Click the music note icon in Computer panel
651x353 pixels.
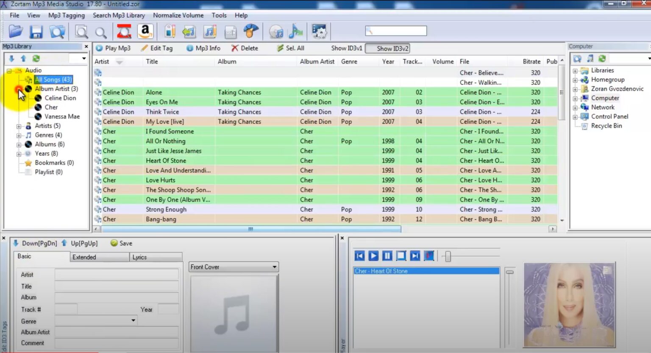(590, 58)
